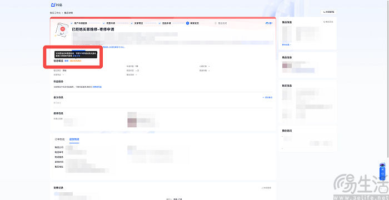The width and height of the screenshot is (389, 200).
Task: Expand more info in the 售后信息 card
Action: click(x=287, y=44)
